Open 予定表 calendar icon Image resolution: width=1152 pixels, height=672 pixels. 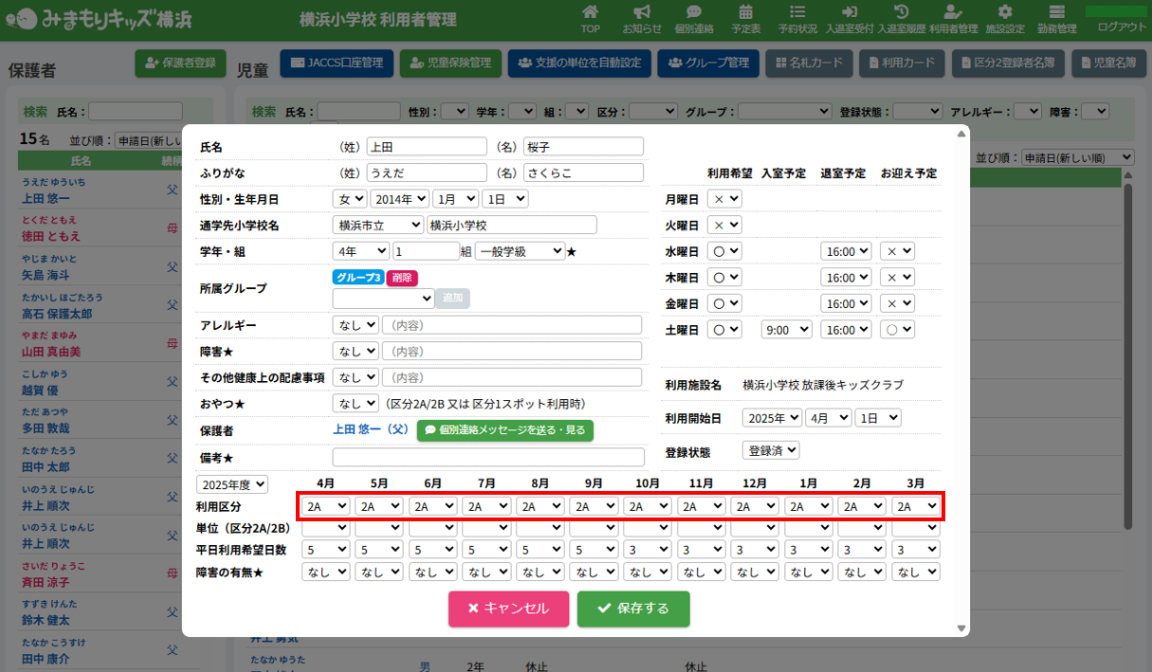pyautogui.click(x=746, y=18)
